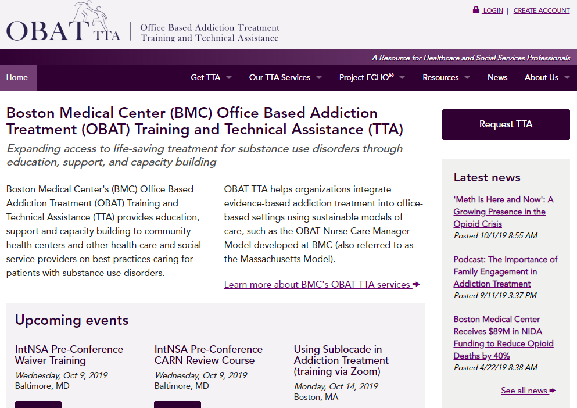
Task: Click the See all news link
Action: coord(524,391)
